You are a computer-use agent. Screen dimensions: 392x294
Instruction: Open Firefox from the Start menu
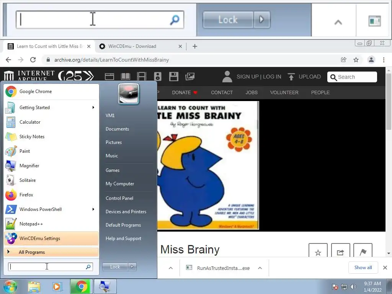tap(51, 195)
